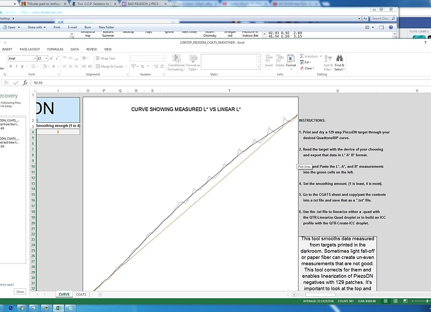The width and height of the screenshot is (431, 312).
Task: Switch to the CGATS sheet tab
Action: tap(81, 295)
